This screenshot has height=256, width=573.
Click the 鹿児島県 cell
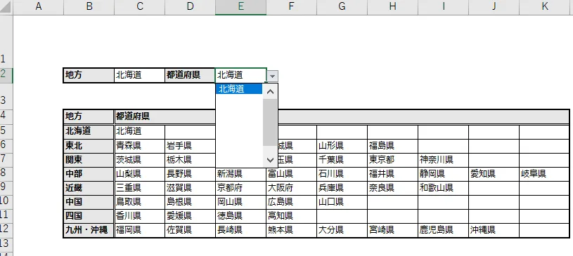443,230
